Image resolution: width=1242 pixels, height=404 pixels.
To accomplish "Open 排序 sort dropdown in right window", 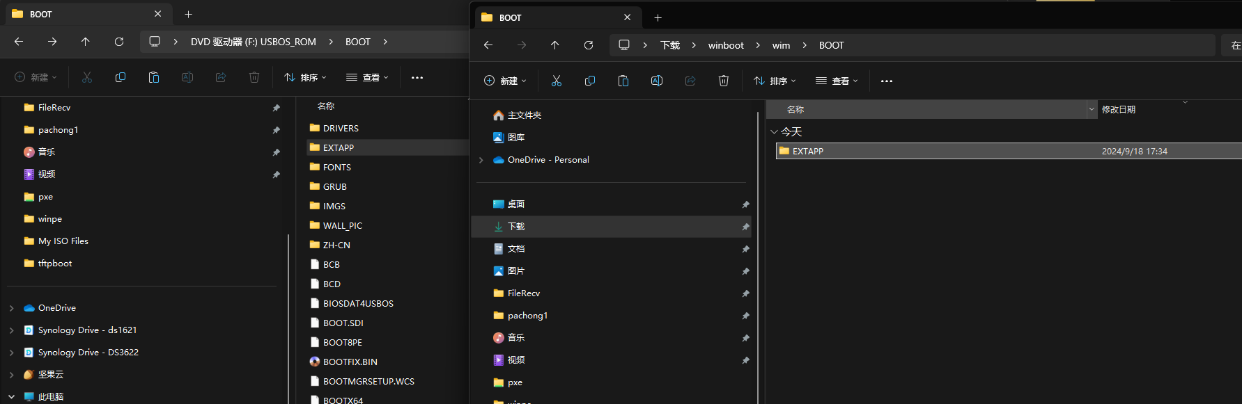I will coord(775,81).
